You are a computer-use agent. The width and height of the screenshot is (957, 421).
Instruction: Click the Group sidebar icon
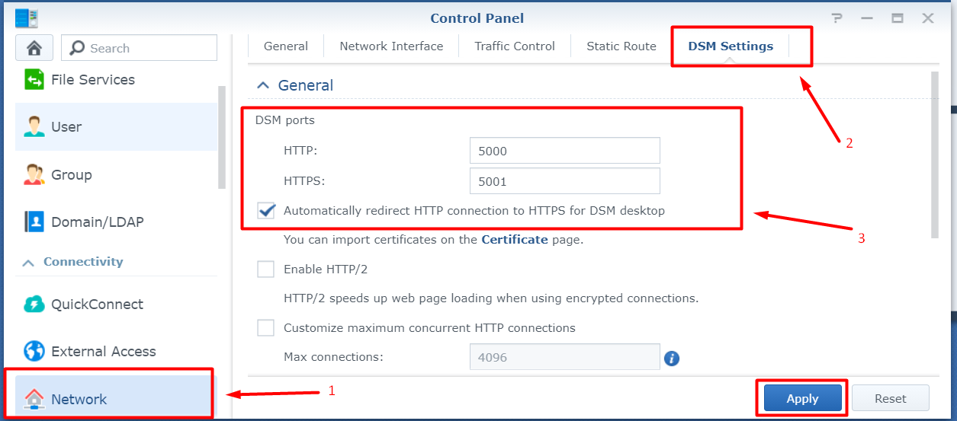(34, 174)
